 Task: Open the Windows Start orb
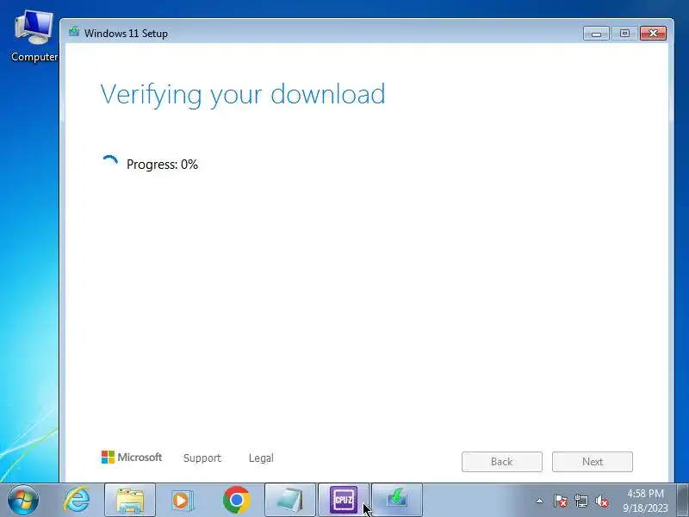[23, 500]
